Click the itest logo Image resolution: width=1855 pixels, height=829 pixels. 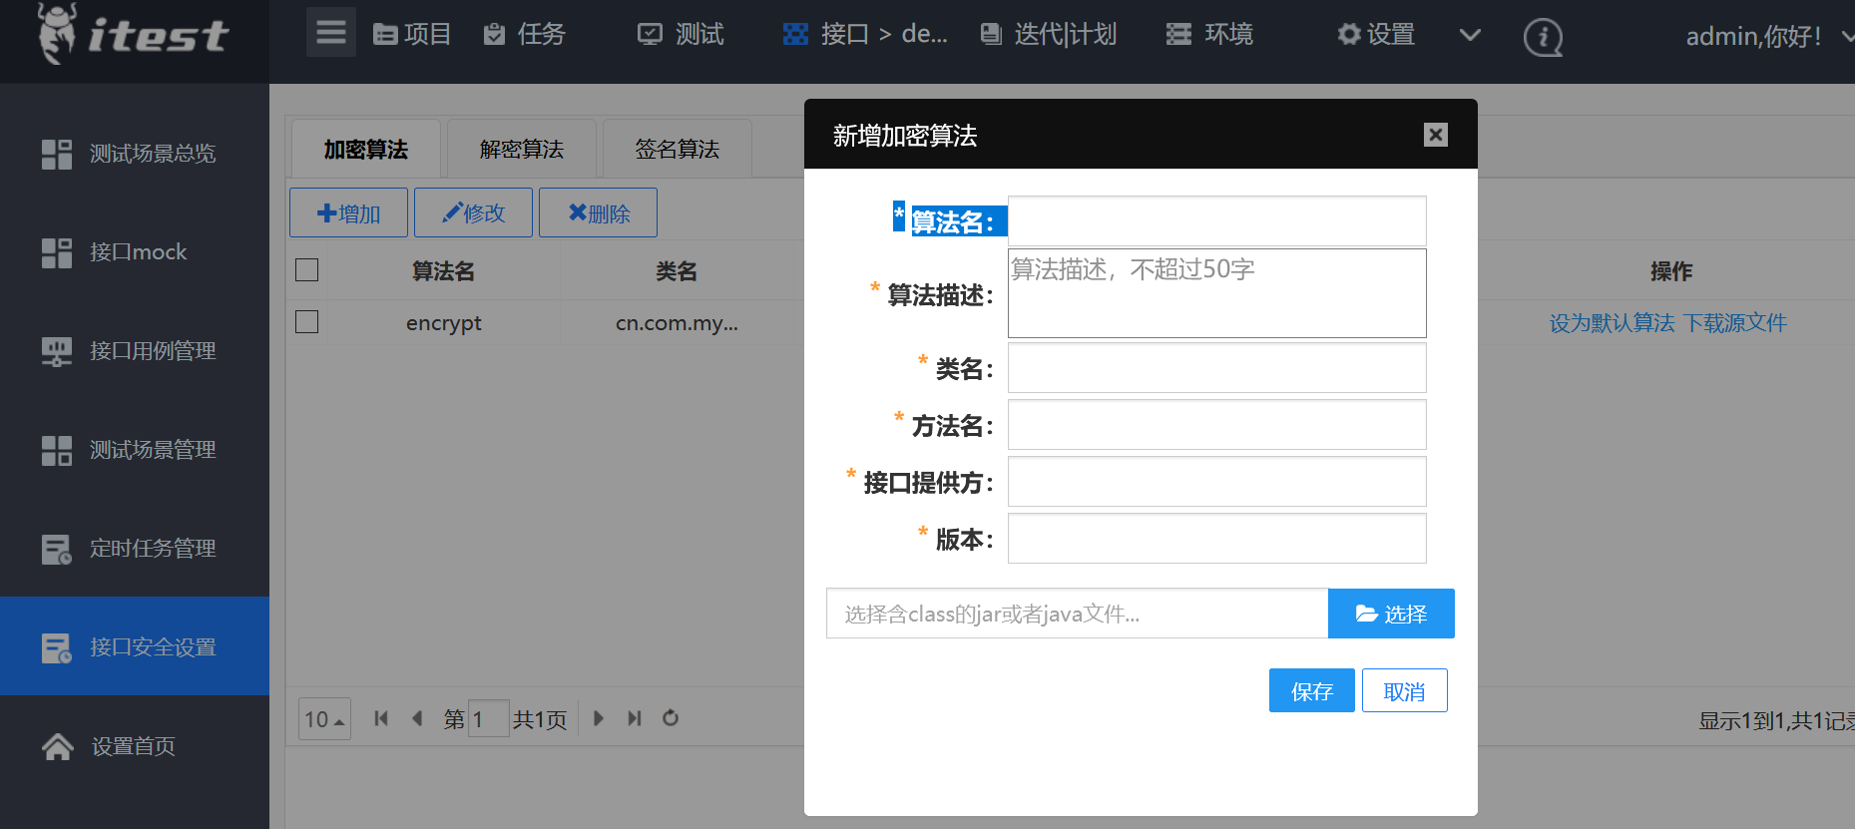tap(134, 36)
